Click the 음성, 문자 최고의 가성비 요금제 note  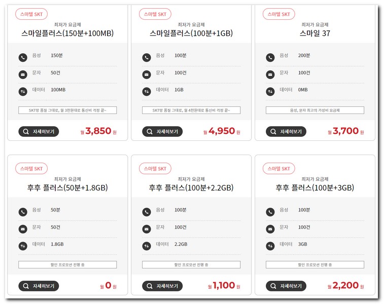click(315, 110)
